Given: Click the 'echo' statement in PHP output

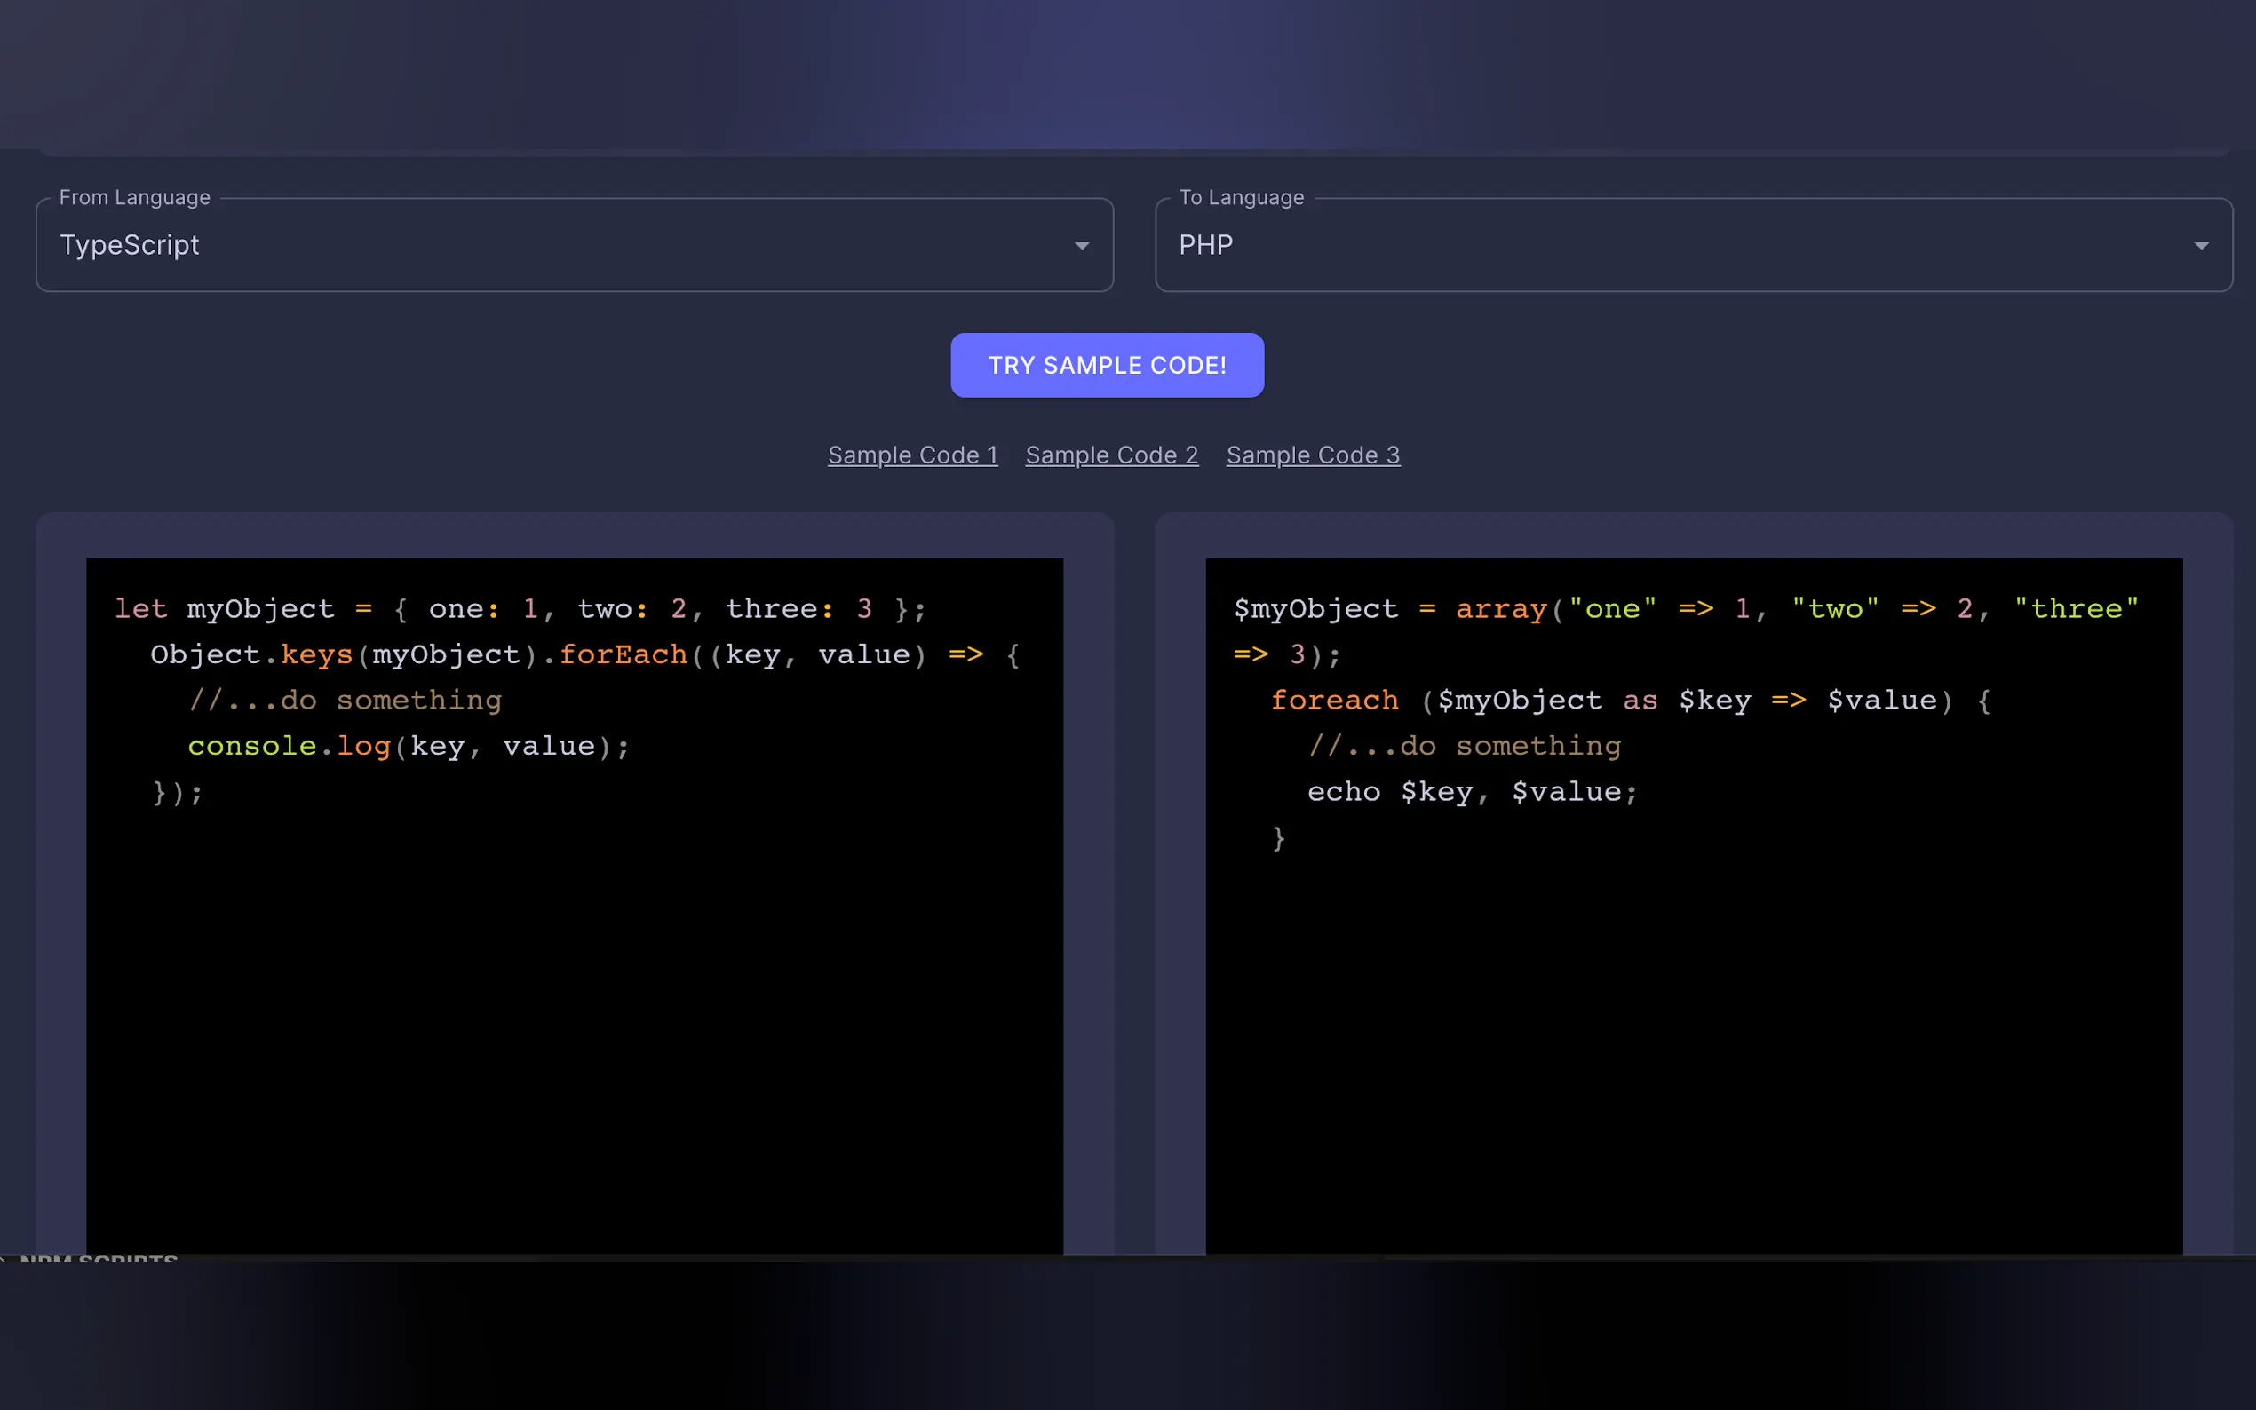Looking at the screenshot, I should point(1343,792).
